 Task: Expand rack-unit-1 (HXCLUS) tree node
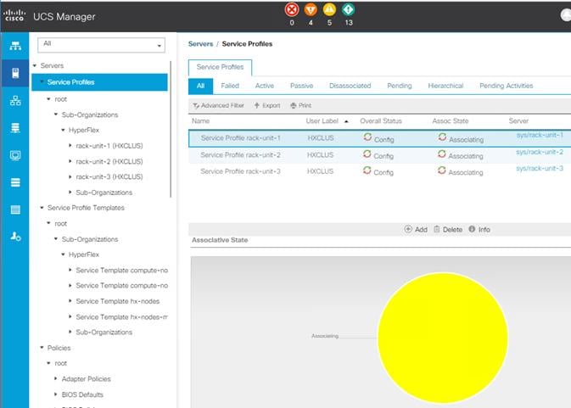tap(70, 146)
